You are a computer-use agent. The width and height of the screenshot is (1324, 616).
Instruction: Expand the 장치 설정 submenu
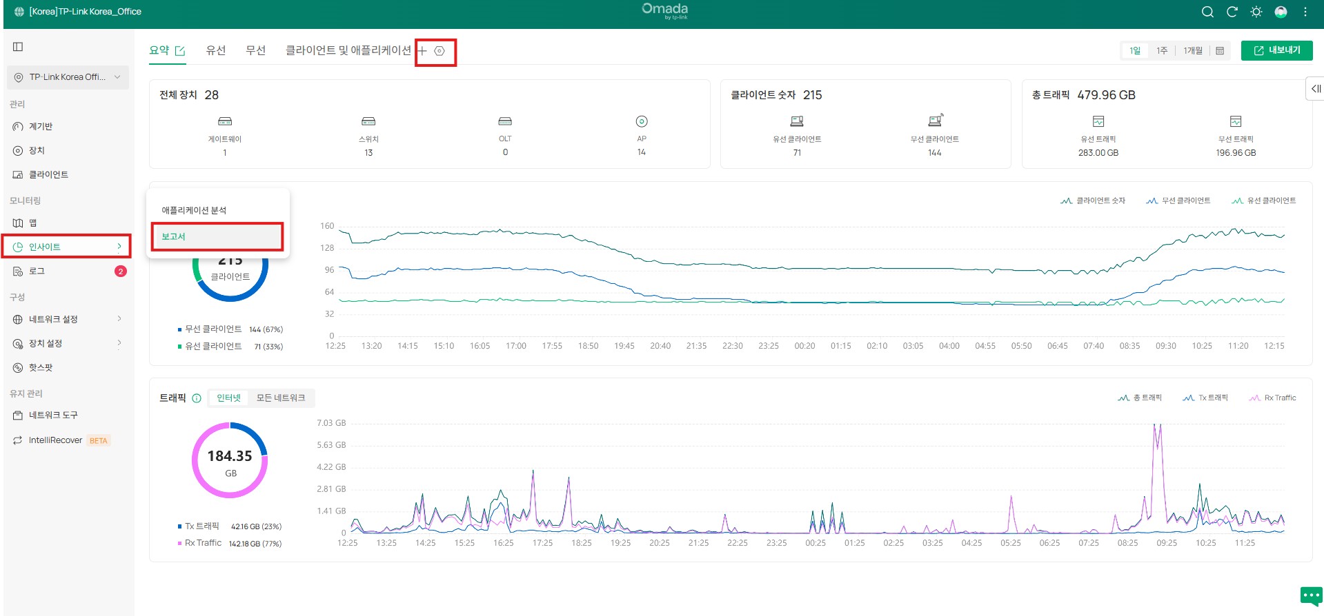pyautogui.click(x=66, y=343)
